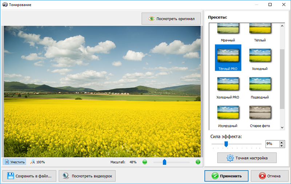
Task: Click the green zoom out minus icon
Action: point(145,162)
